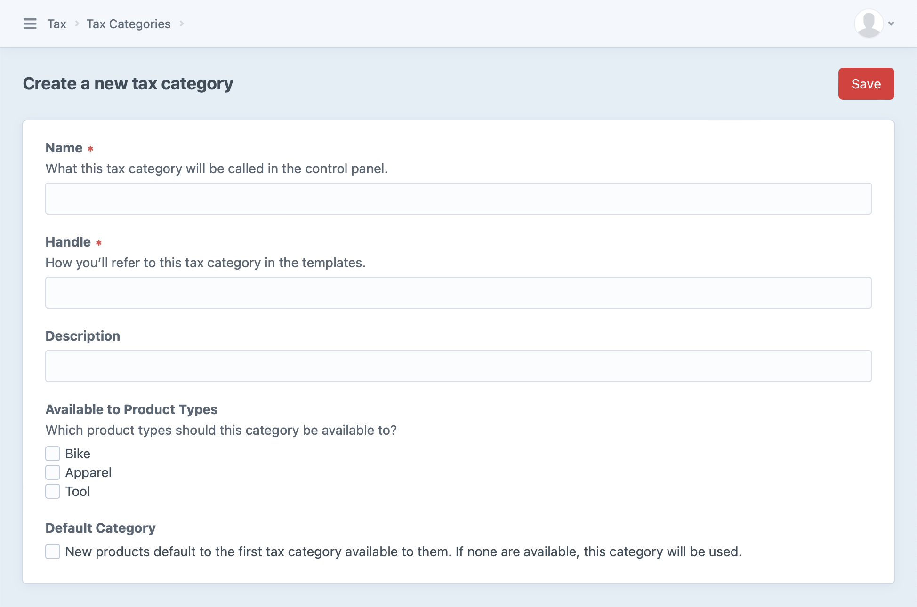Toggle Bike by clicking its label
Image resolution: width=917 pixels, height=607 pixels.
point(78,453)
